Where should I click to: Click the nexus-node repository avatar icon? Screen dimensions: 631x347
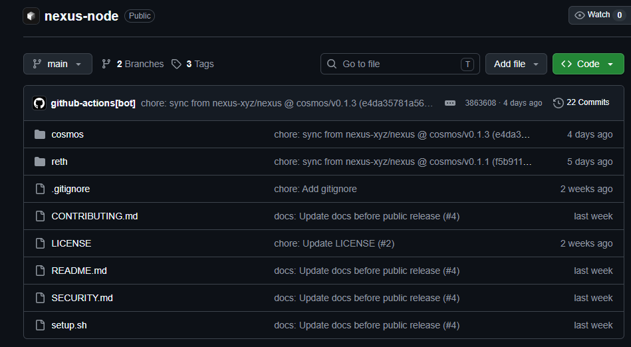pyautogui.click(x=31, y=16)
